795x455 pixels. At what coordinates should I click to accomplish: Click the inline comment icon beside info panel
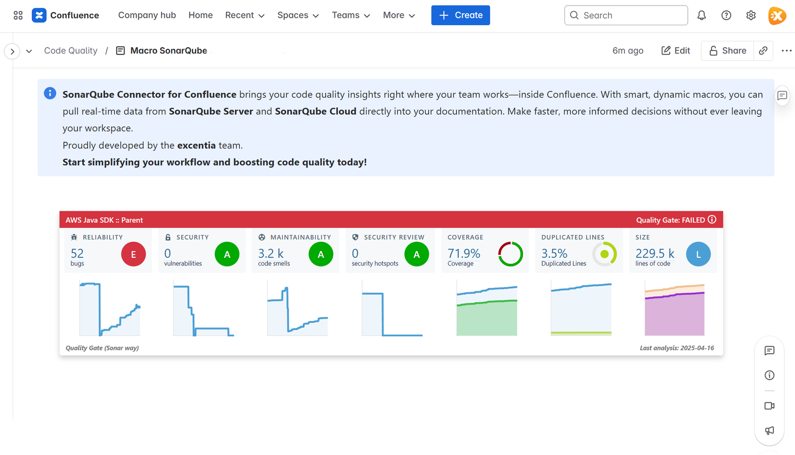(782, 96)
